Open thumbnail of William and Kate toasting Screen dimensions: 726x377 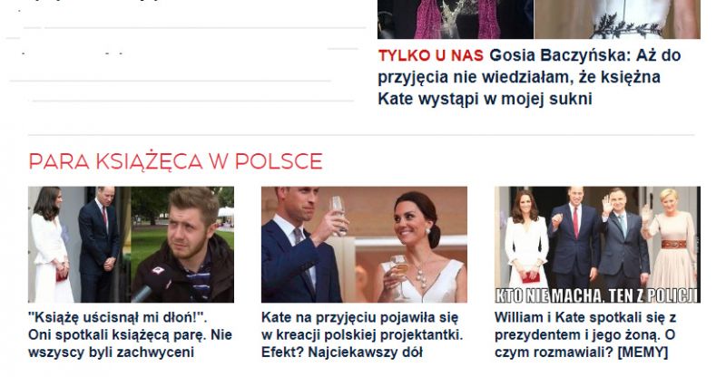click(365, 245)
